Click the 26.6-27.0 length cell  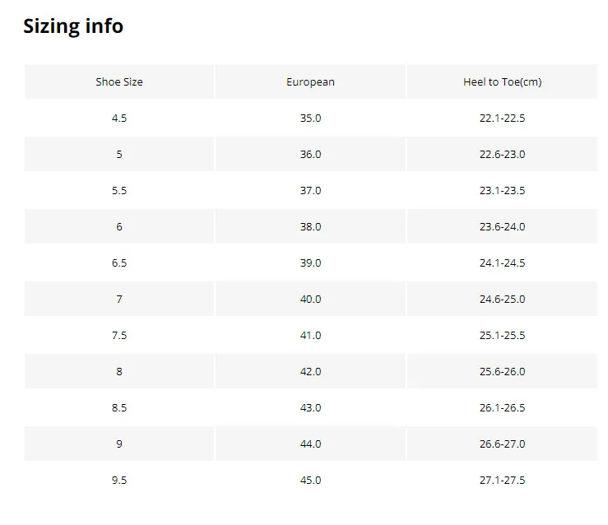click(x=502, y=444)
